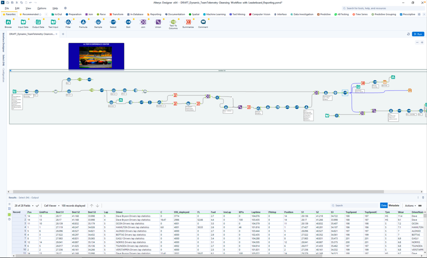Open the Actions dropdown

[x=410, y=206]
